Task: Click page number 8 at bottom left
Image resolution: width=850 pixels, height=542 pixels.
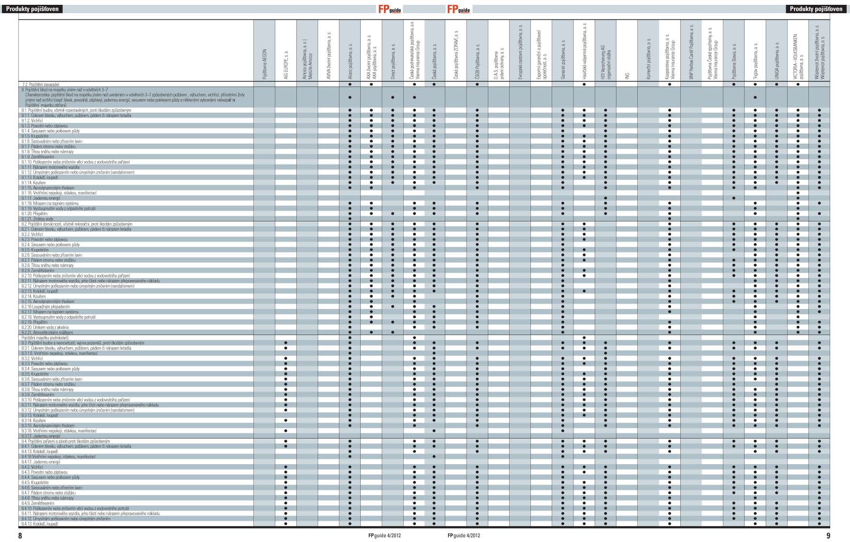Action: tap(20, 535)
